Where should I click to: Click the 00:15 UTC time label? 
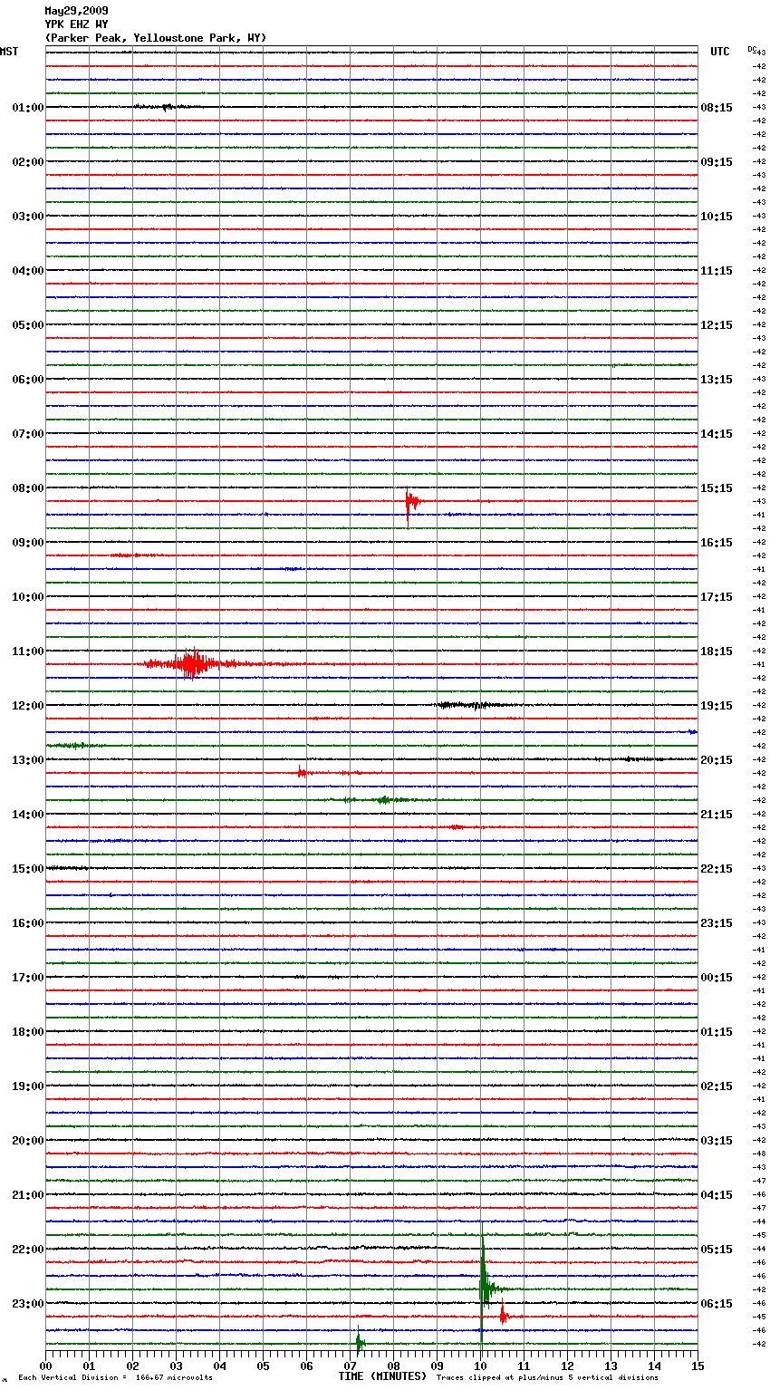[x=717, y=978]
